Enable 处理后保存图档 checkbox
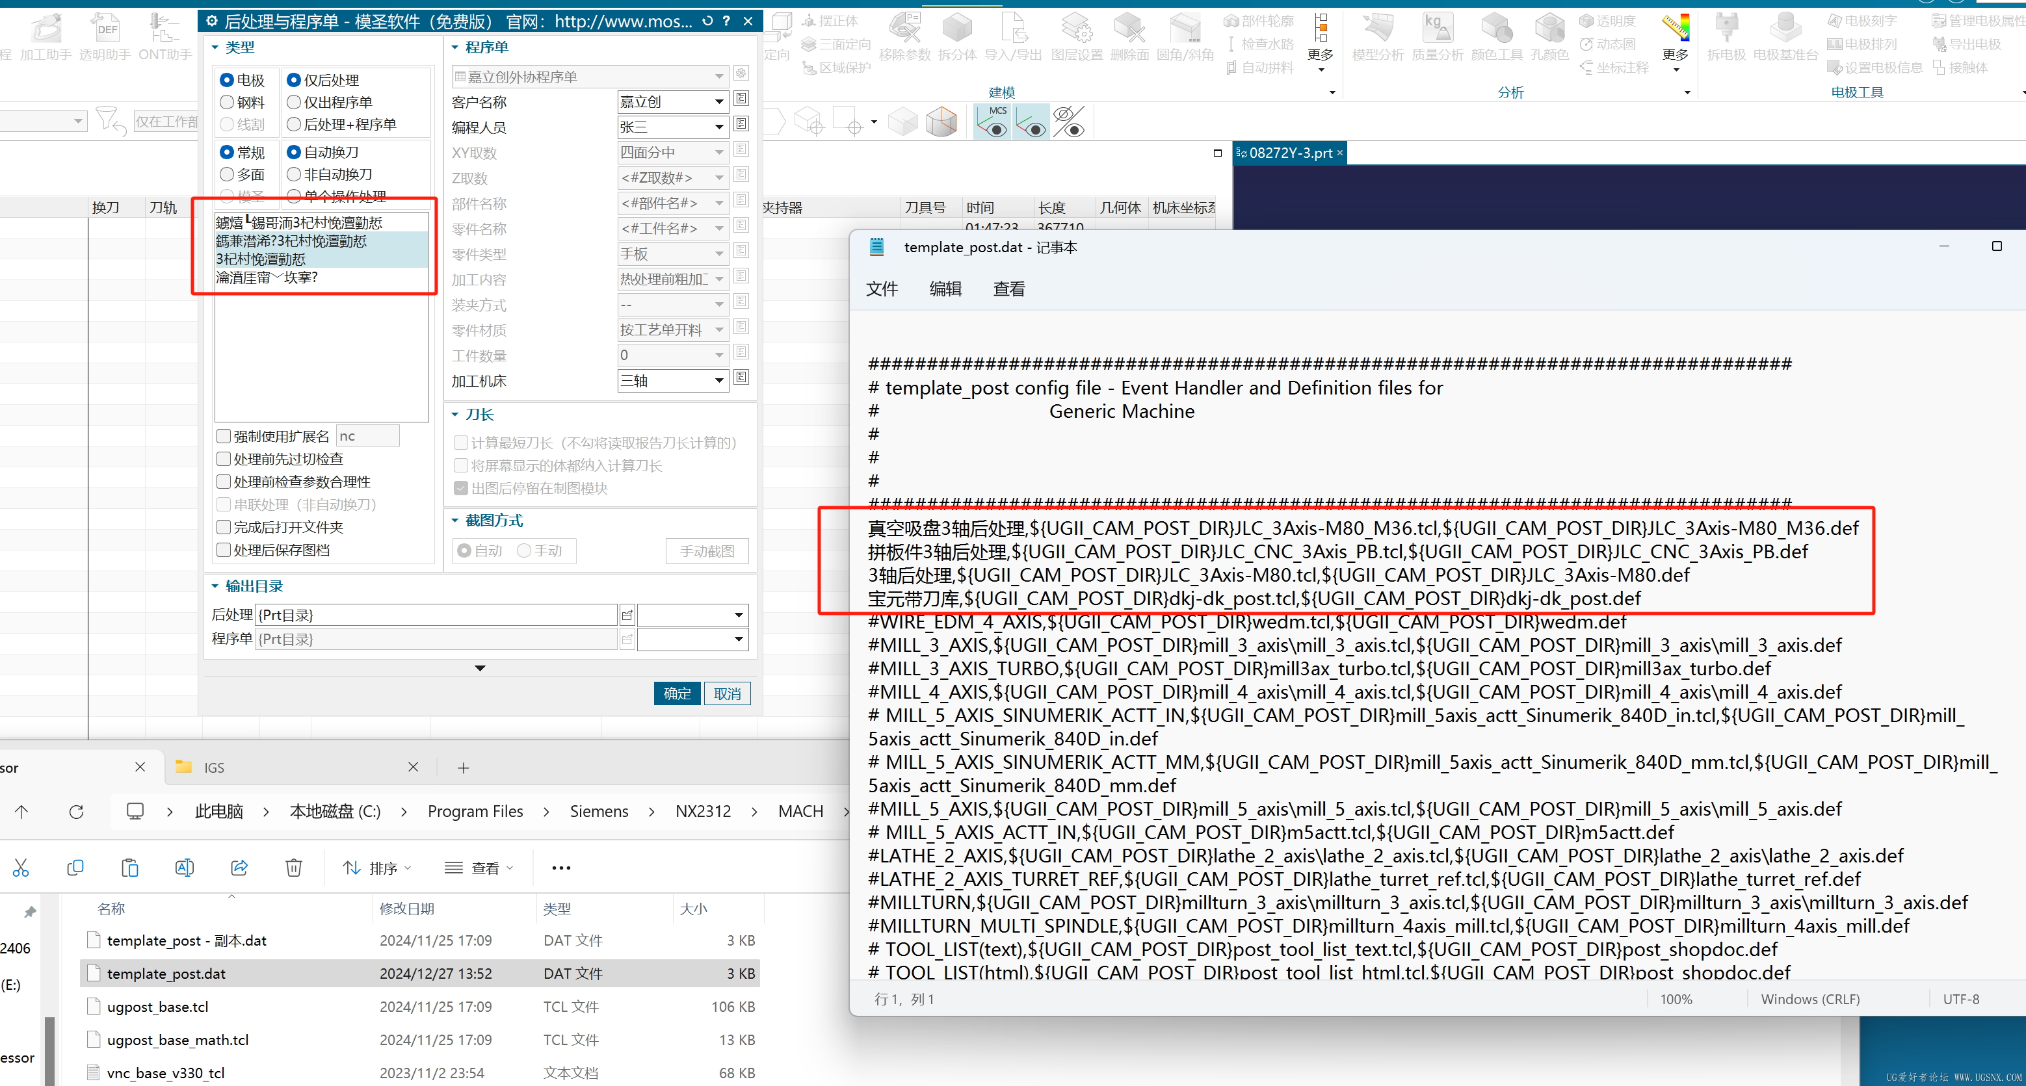The height and width of the screenshot is (1086, 2026). (x=224, y=550)
